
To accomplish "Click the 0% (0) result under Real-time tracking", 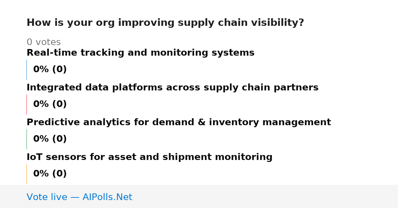I will (x=50, y=70).
